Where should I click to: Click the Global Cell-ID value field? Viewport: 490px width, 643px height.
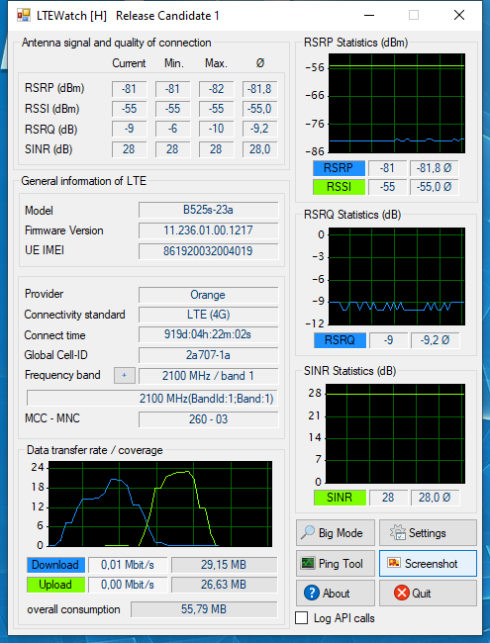209,355
